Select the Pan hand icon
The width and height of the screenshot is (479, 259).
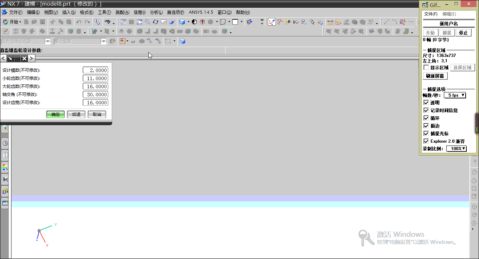(x=163, y=22)
